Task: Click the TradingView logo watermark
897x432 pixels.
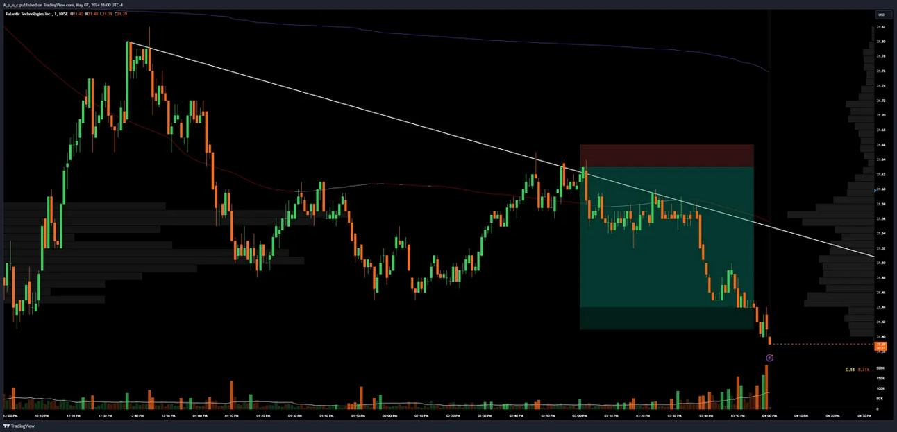Action: 17,426
